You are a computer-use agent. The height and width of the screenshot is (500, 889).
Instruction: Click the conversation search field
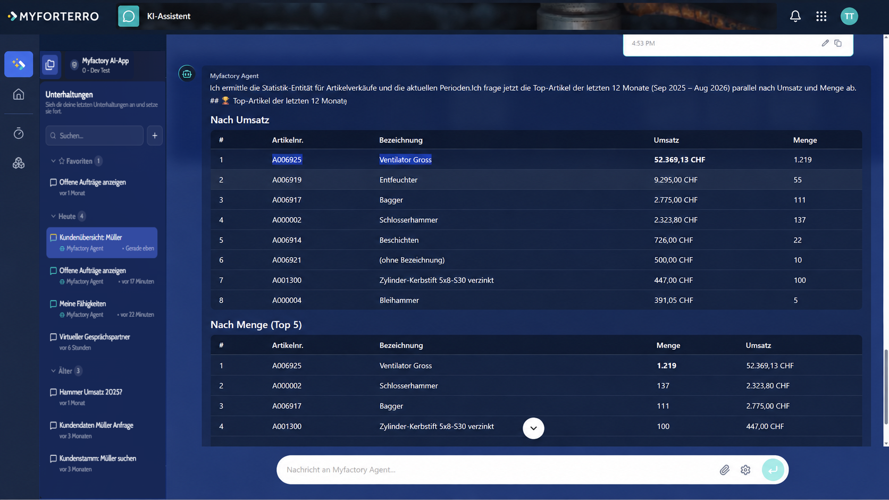pos(95,135)
